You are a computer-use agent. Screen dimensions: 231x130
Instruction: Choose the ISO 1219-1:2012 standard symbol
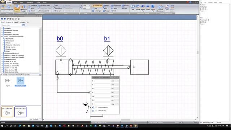point(20,112)
